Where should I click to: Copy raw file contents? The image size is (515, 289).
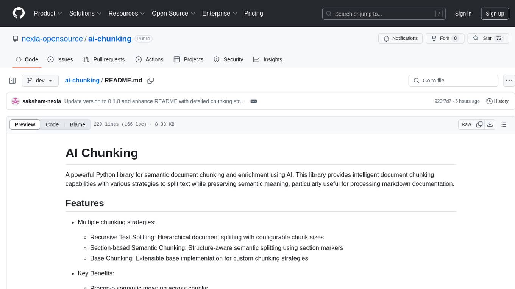pyautogui.click(x=479, y=124)
